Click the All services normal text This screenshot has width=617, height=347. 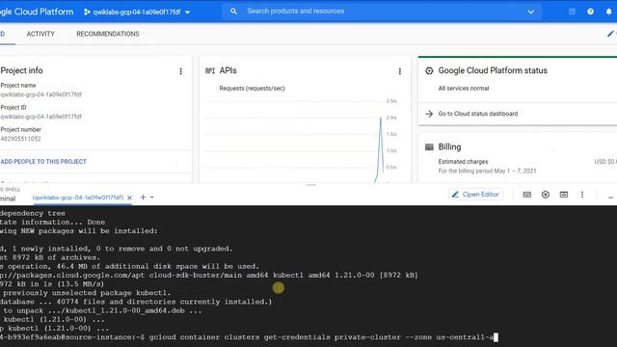click(464, 89)
